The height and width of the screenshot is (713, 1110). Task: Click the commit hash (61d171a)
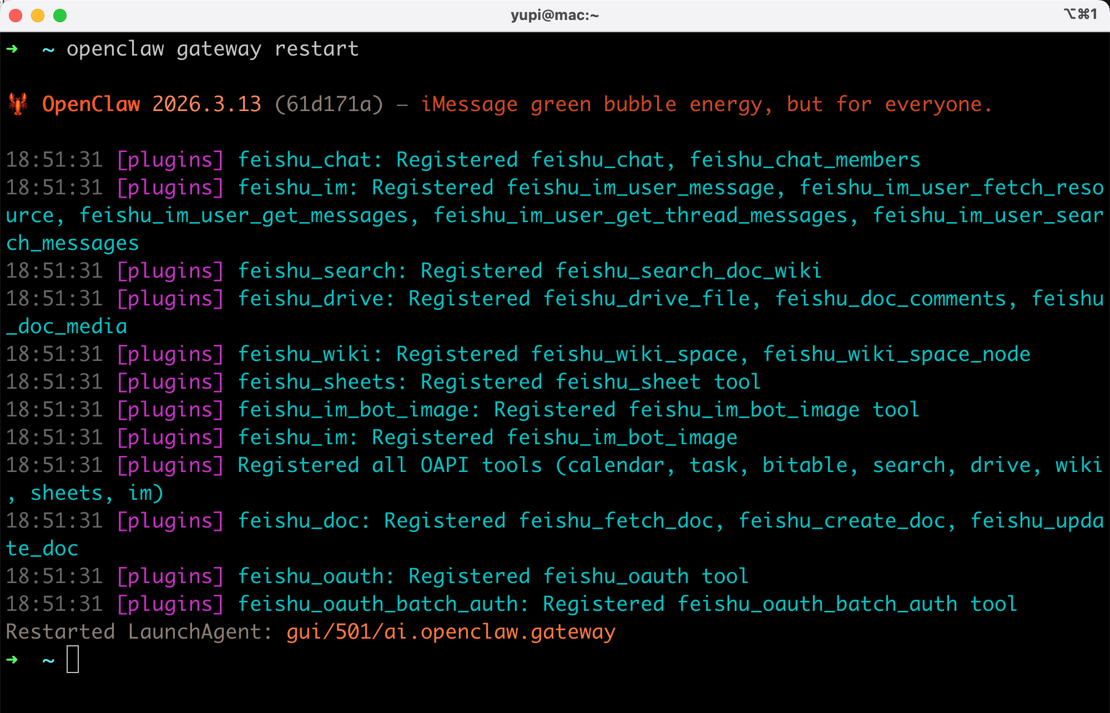(329, 104)
